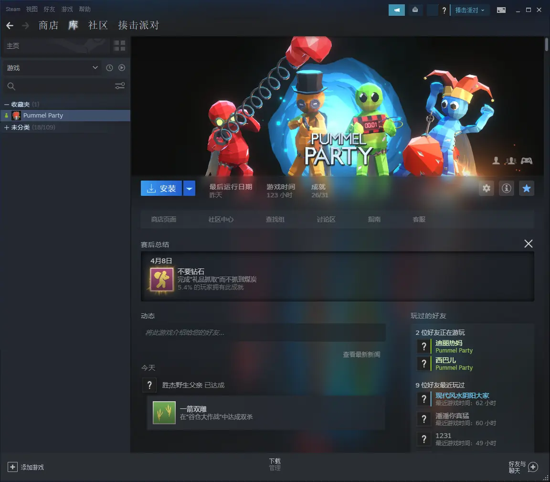Open the 帮助 menu
Image resolution: width=550 pixels, height=482 pixels.
[x=85, y=9]
